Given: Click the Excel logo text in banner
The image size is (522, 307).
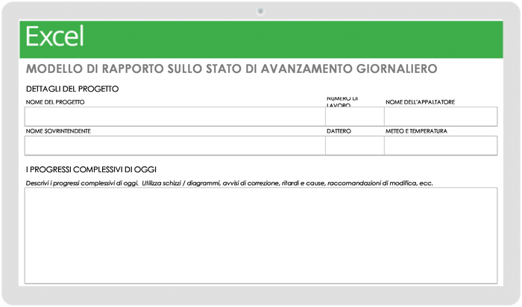Looking at the screenshot, I should (55, 37).
